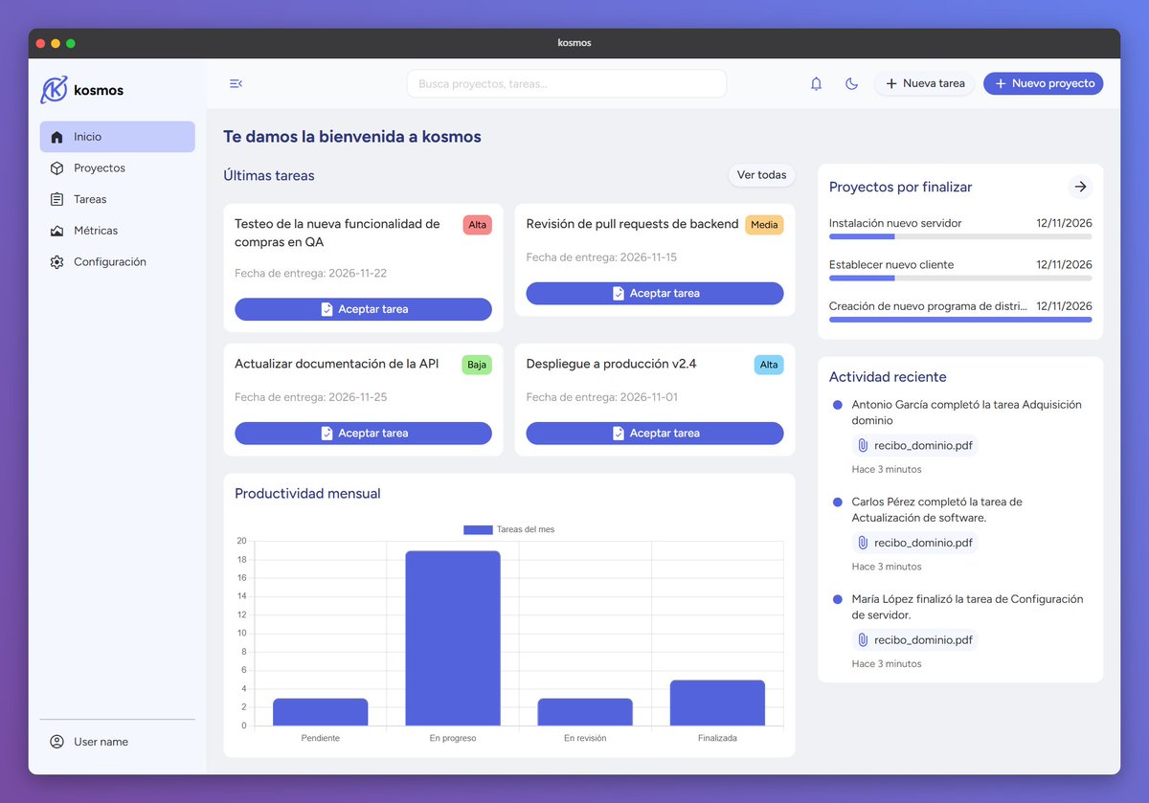Click the Finalizada bar in the chart

(718, 703)
